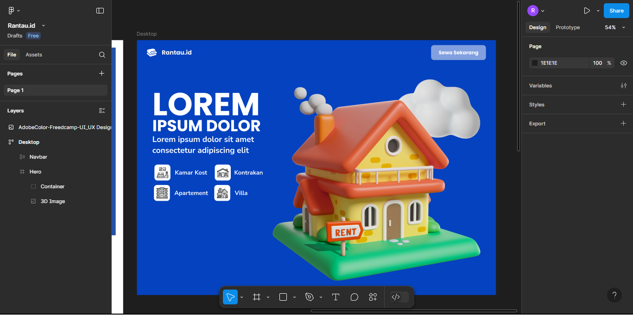Screen dimensions: 633x315
Task: Add a new page with plus icon
Action: (102, 74)
